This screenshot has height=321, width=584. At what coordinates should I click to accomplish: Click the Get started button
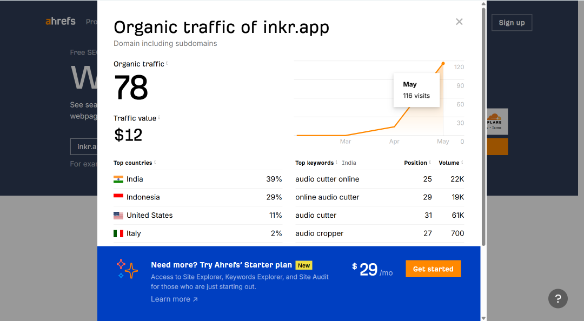433,269
